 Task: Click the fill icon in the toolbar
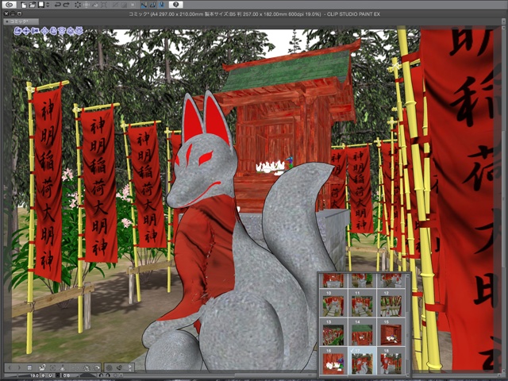(95, 5)
